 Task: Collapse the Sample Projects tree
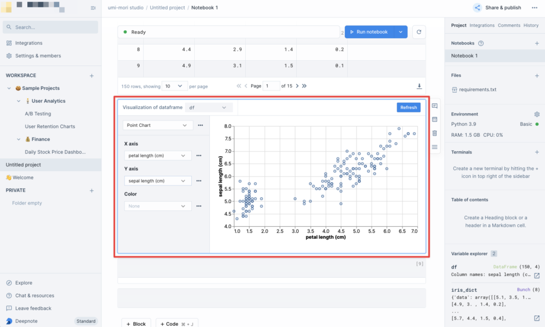[x=9, y=88]
